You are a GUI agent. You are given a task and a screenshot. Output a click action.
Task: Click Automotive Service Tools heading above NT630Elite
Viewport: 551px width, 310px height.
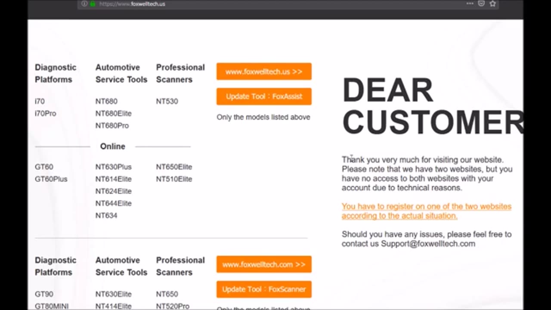pos(121,266)
